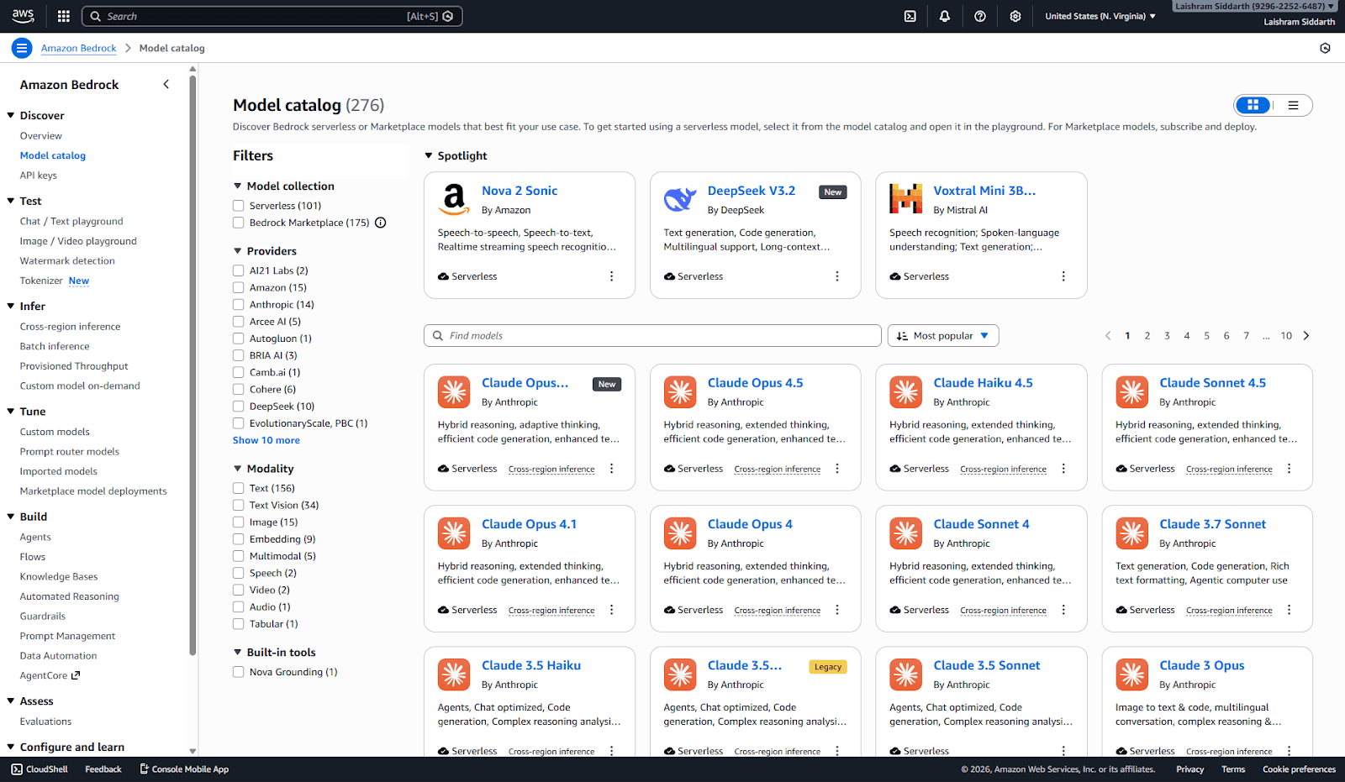Collapse the Discover navigation section
This screenshot has width=1345, height=782.
click(11, 115)
